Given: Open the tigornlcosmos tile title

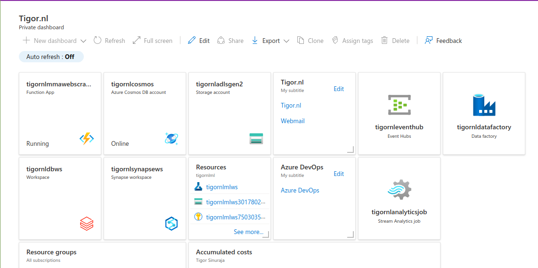Looking at the screenshot, I should [132, 84].
